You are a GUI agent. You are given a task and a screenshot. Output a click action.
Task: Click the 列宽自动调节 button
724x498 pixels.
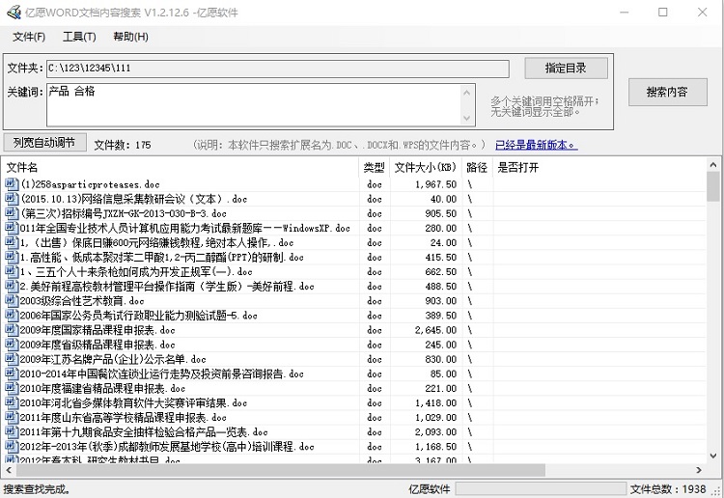point(44,143)
